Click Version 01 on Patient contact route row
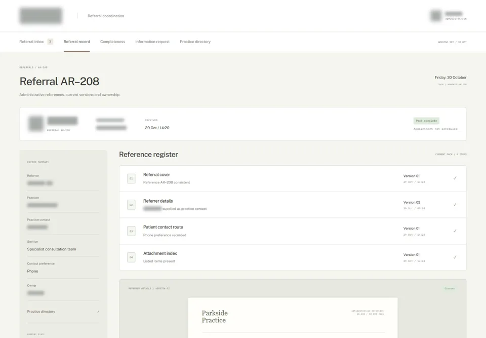The image size is (486, 338). point(411,229)
